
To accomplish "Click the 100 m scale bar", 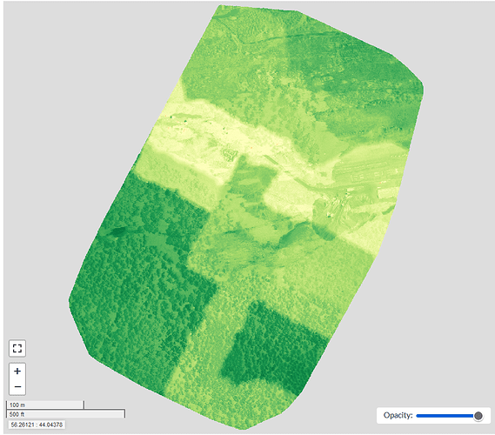I will tap(45, 405).
